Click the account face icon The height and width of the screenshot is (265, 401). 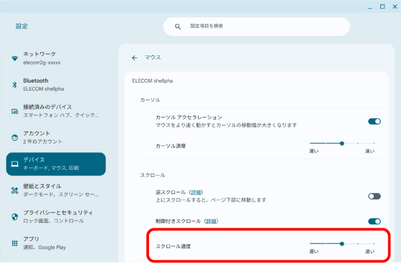point(15,138)
